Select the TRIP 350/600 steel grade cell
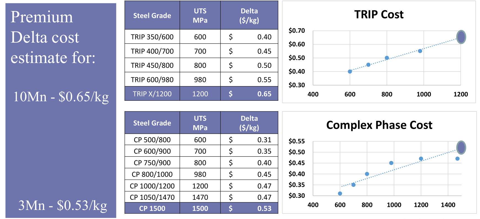The image size is (480, 219). pos(152,37)
